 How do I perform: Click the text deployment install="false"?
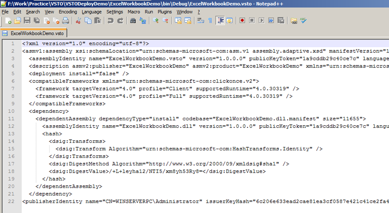[x=75, y=74]
